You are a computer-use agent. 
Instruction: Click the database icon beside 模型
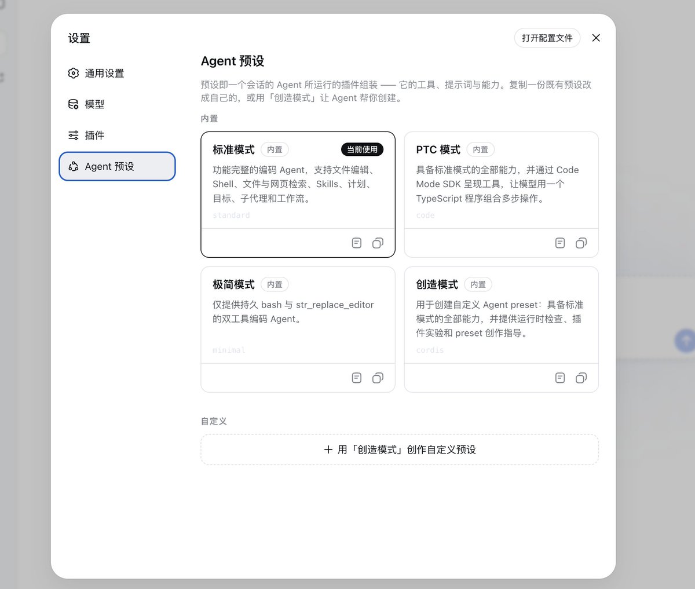click(74, 104)
